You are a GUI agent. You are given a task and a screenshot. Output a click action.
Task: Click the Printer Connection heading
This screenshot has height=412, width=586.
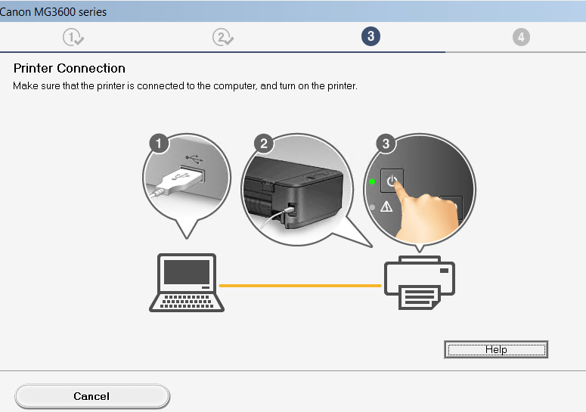pos(69,68)
